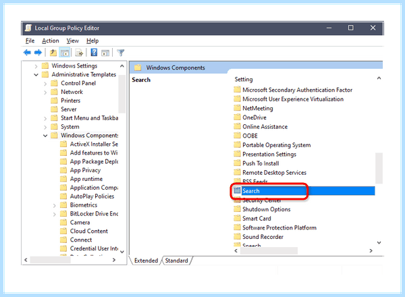Select Credential User Interface tree item
405x297 pixels.
[94, 248]
